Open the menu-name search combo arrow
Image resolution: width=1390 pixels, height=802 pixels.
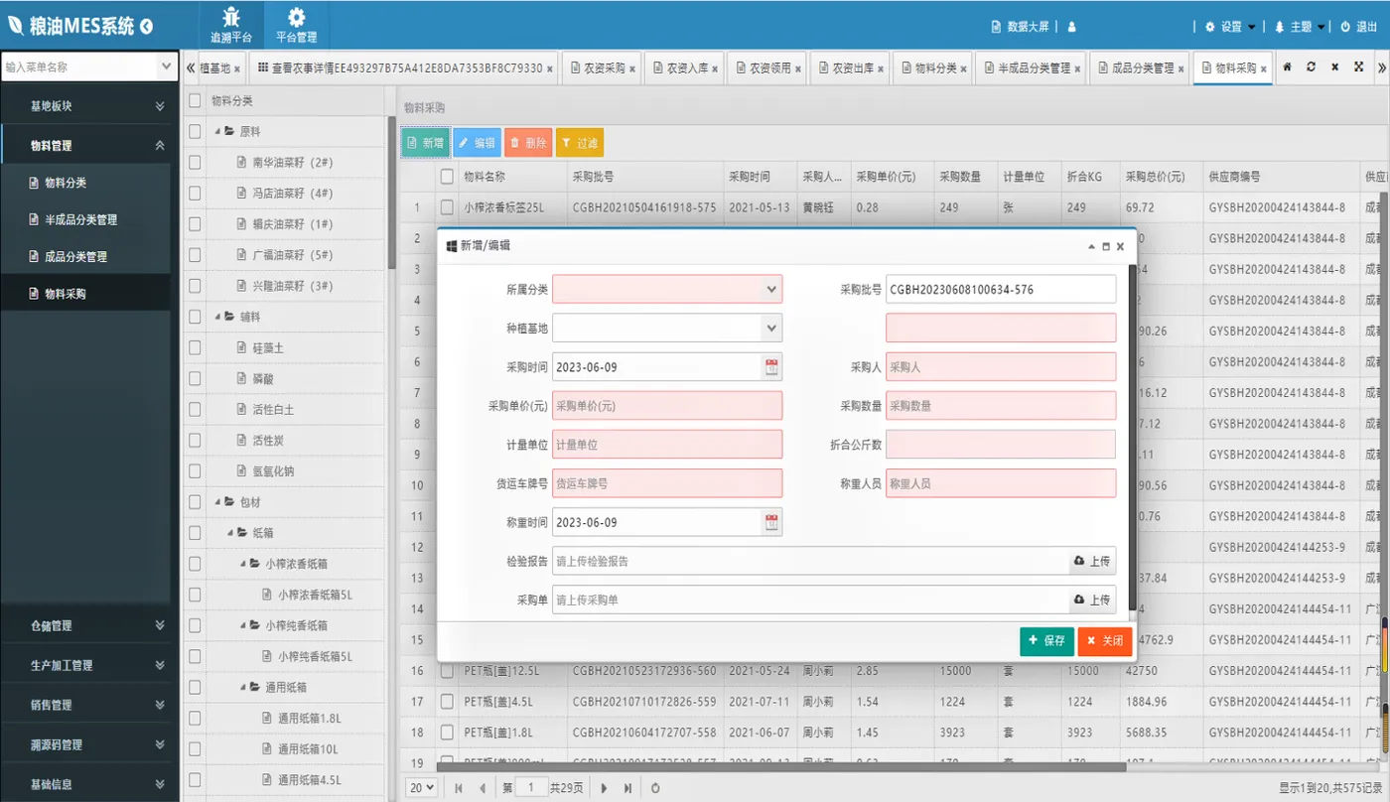[166, 67]
